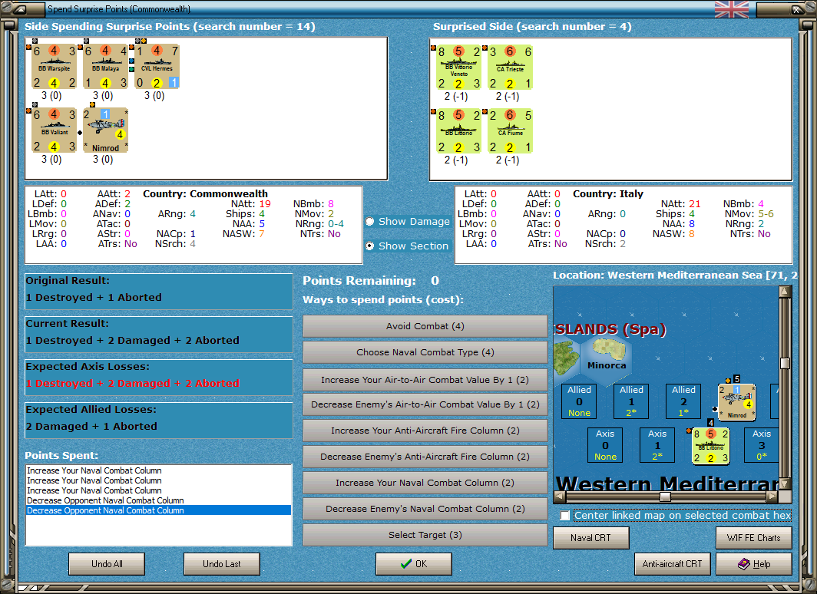Select the CA Fiume unit counter
Image resolution: width=817 pixels, height=594 pixels.
click(x=510, y=131)
